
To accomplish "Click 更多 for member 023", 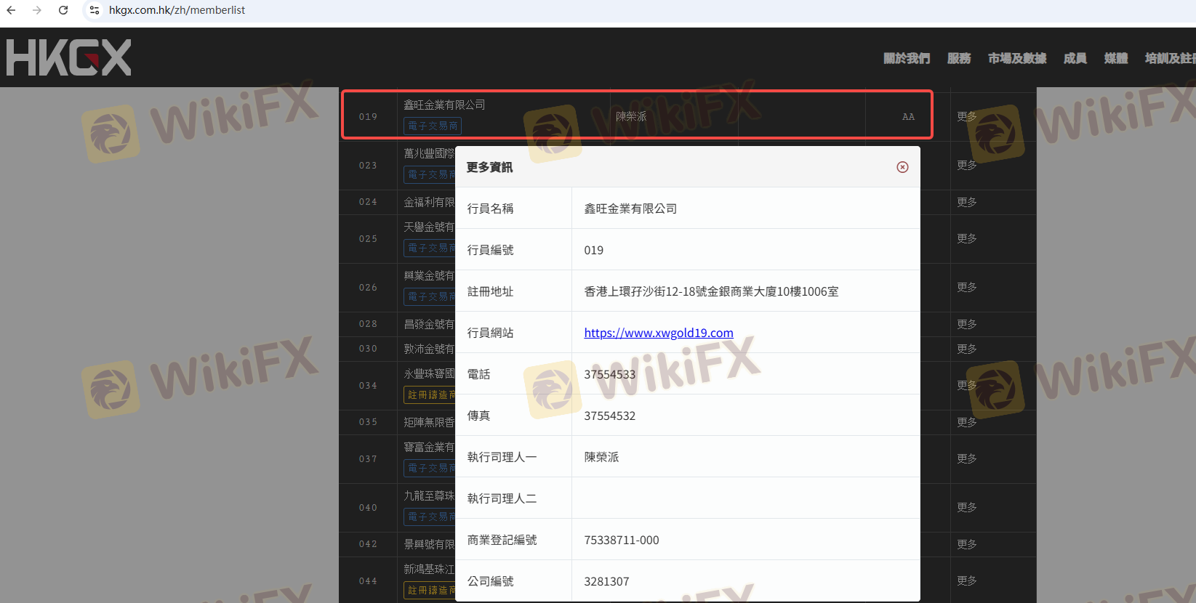I will [x=967, y=165].
